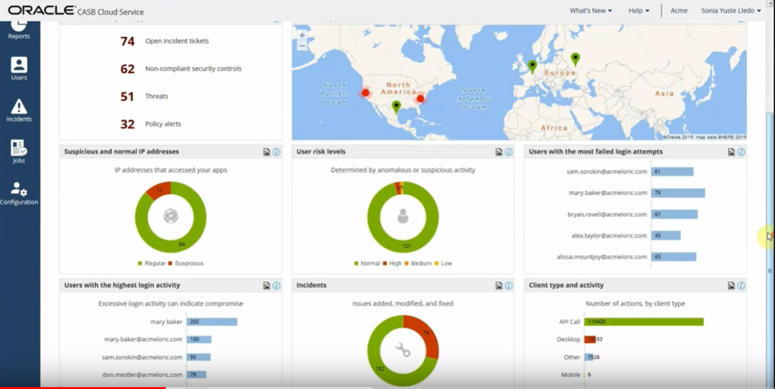
Task: Open the Incidents sidebar section
Action: pyautogui.click(x=19, y=110)
